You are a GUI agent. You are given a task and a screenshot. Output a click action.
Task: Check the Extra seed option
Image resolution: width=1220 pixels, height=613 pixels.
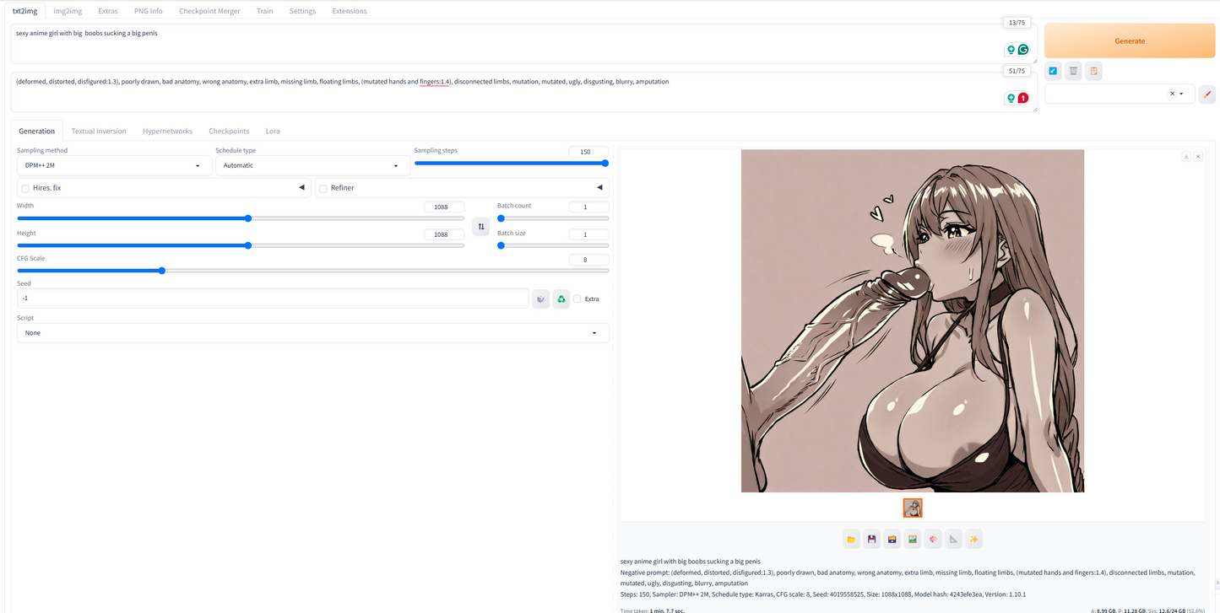click(x=577, y=298)
